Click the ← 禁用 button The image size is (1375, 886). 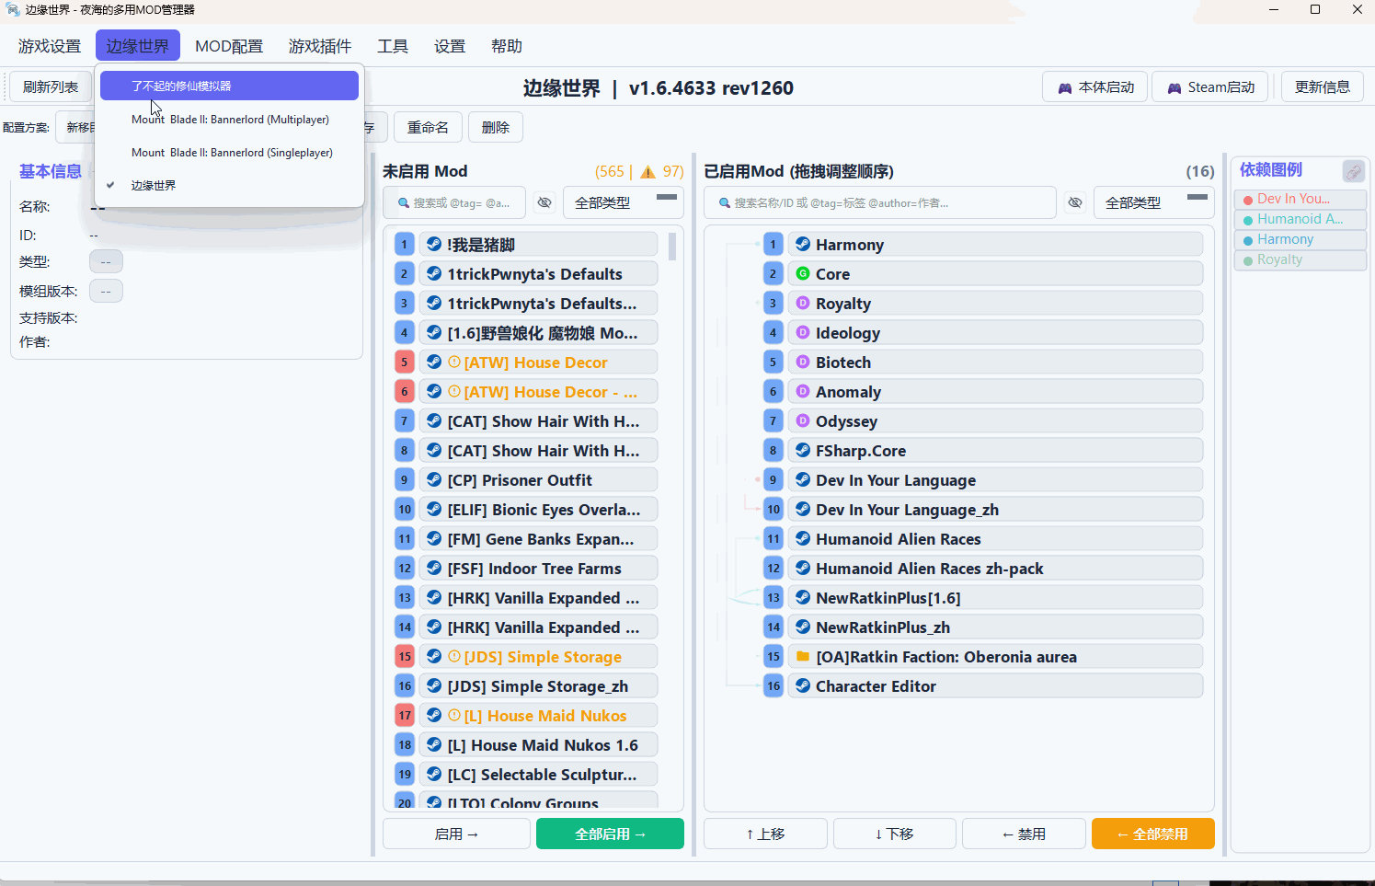[x=1024, y=834]
